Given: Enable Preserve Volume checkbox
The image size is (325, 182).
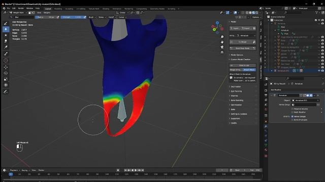Looking at the screenshot, I should pyautogui.click(x=292, y=109).
